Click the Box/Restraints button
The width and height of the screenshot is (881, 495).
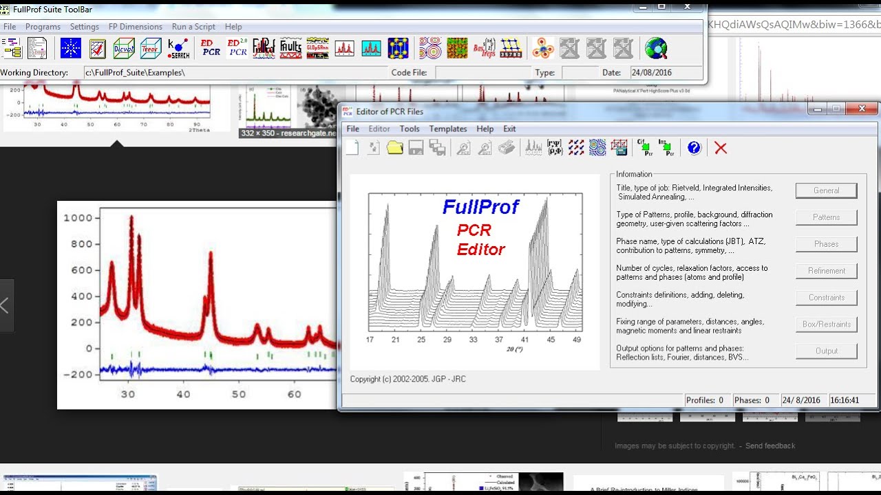click(x=827, y=324)
